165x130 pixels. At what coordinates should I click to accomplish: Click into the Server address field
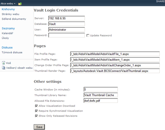click(66, 18)
